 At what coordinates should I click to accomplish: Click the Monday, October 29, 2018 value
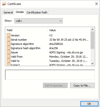click(69, 57)
